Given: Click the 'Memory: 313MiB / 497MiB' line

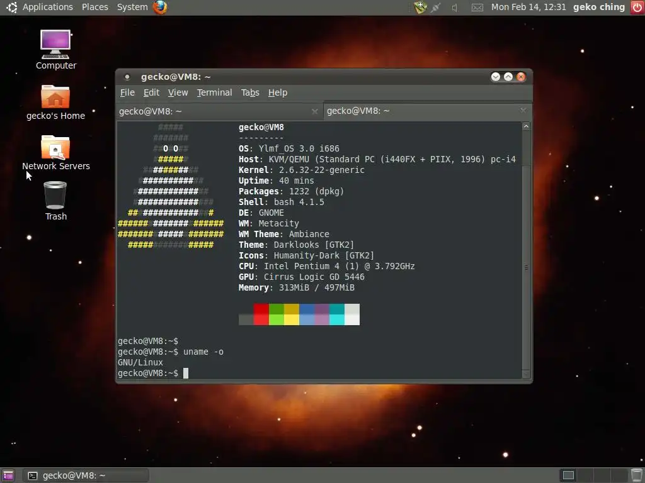Looking at the screenshot, I should (x=297, y=287).
